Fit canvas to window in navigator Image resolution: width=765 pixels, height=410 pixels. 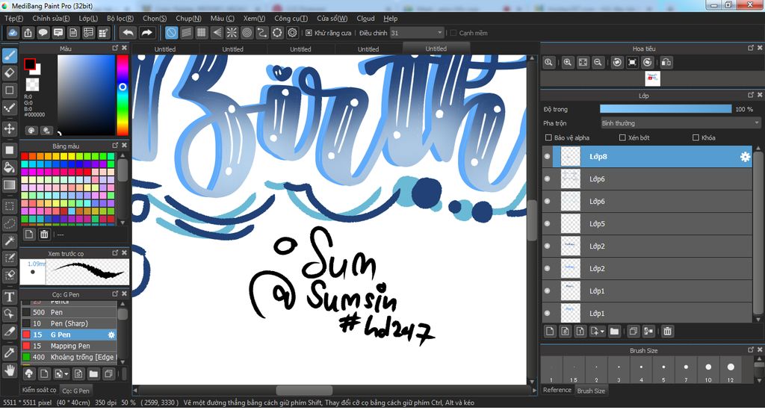pos(583,63)
